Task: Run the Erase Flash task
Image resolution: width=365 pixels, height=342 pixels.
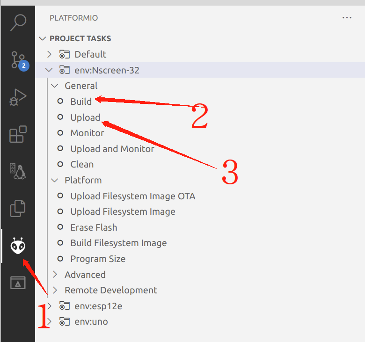Action: point(94,227)
